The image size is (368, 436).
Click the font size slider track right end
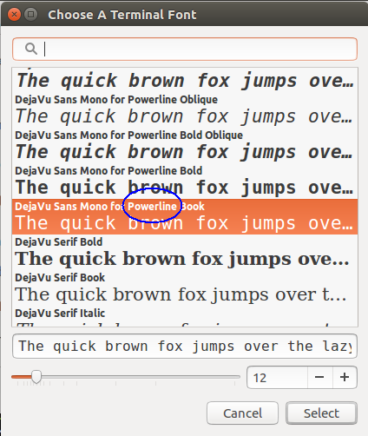[x=238, y=377]
